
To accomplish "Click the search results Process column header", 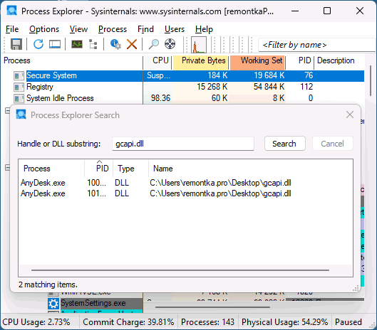I will pos(51,169).
